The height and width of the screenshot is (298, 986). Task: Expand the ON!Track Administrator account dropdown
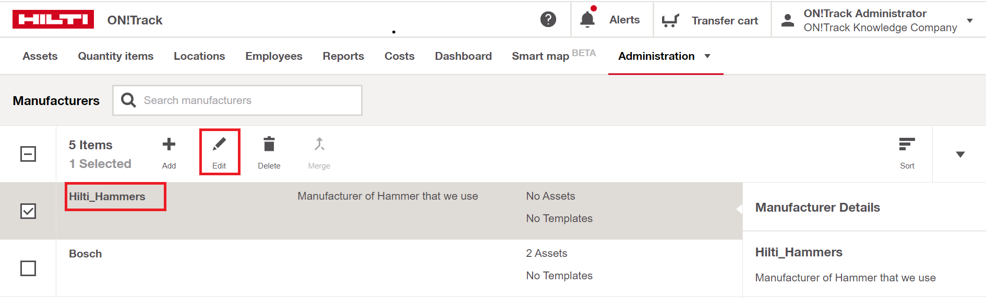tap(970, 21)
